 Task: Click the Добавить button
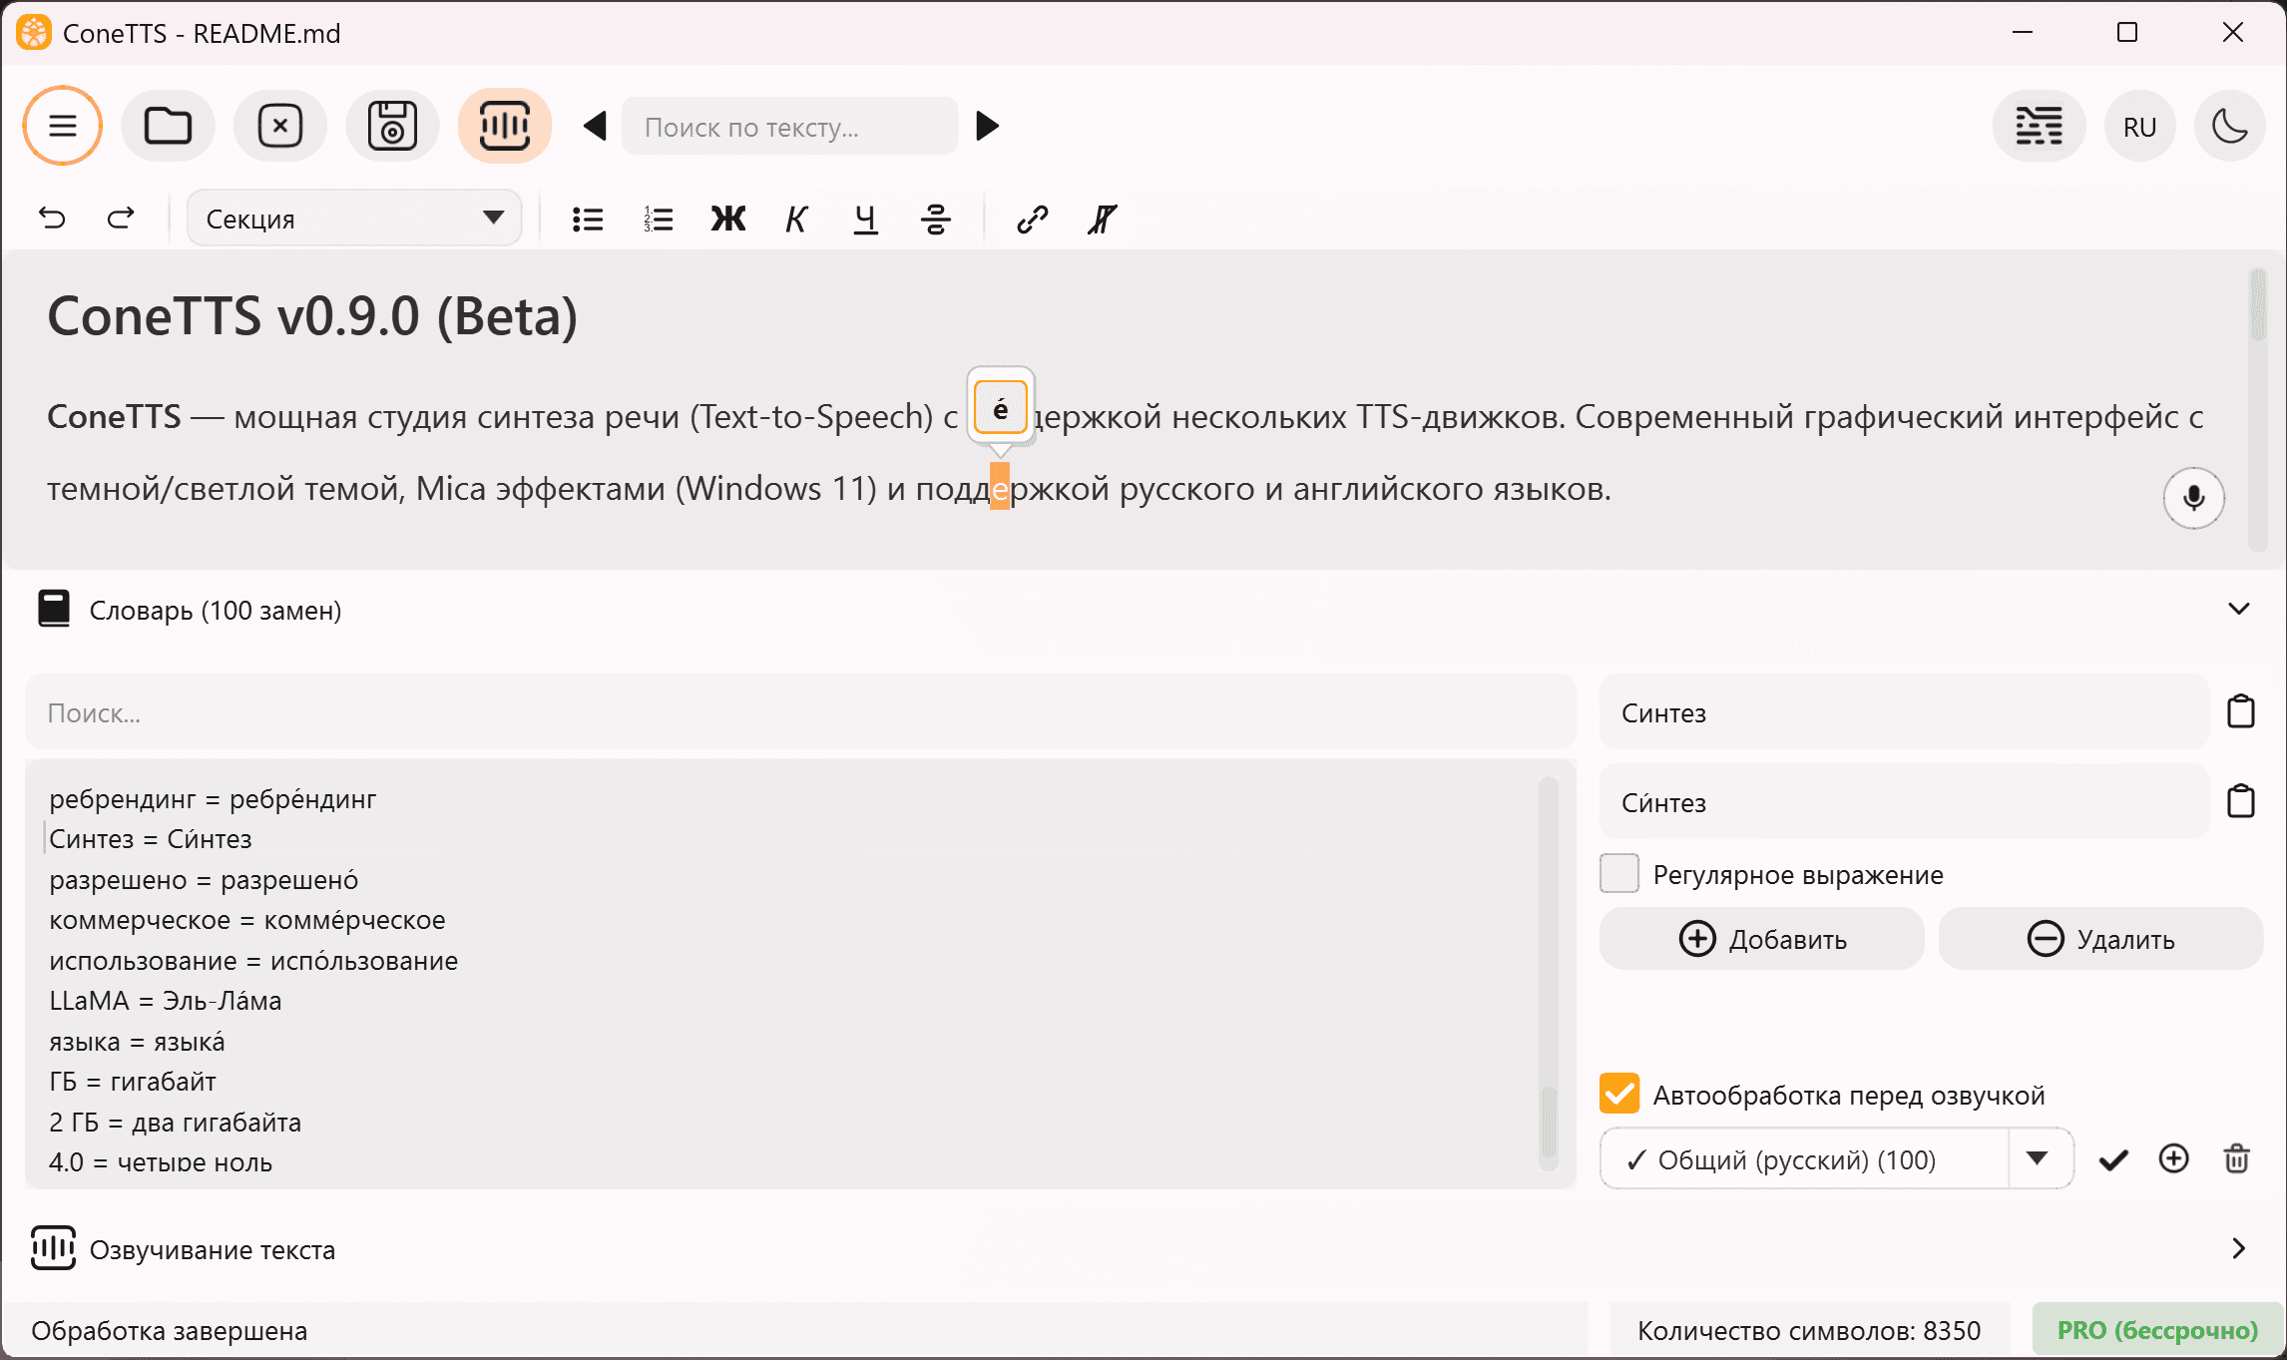pos(1761,939)
